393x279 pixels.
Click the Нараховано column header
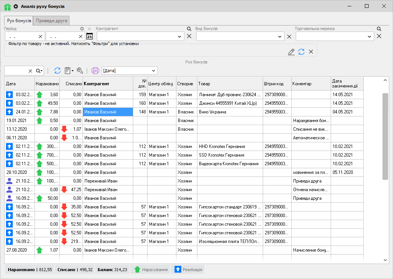(47, 84)
